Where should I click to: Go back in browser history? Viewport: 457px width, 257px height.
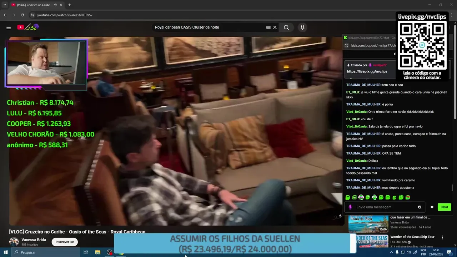[x=5, y=15]
